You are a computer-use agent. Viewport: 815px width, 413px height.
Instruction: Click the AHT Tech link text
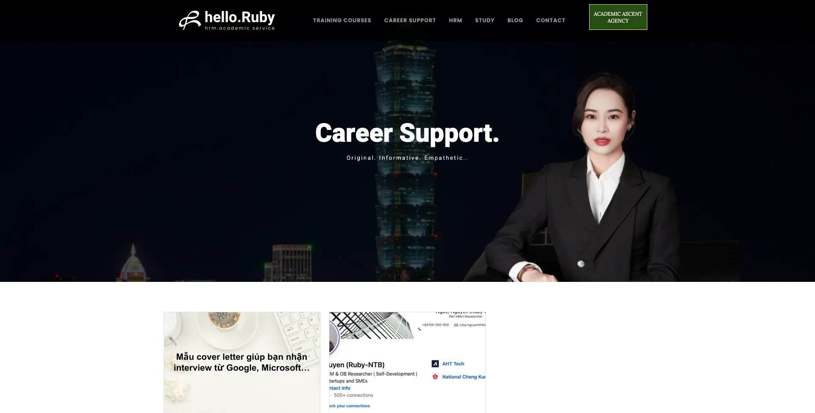tap(453, 364)
